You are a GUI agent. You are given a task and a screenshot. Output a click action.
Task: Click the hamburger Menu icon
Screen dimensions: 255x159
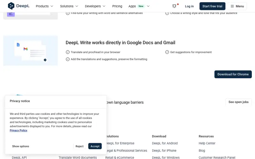232,6
